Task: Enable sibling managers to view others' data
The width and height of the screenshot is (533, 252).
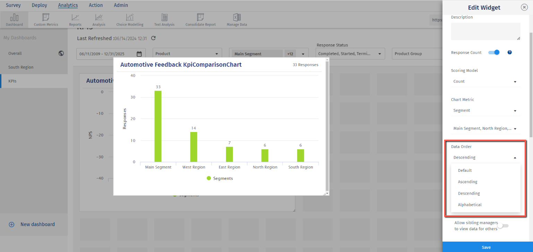Action: (503, 225)
